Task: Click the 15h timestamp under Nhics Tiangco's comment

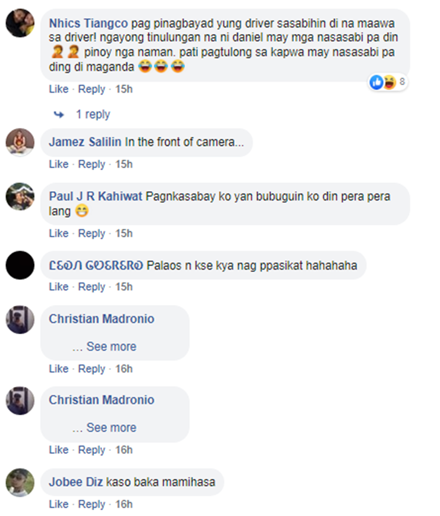Action: (x=124, y=89)
